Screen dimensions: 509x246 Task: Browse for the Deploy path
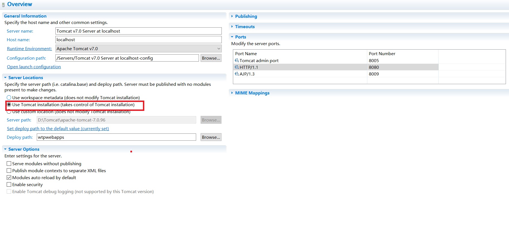click(x=211, y=137)
